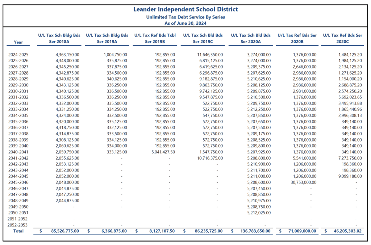The width and height of the screenshot is (371, 245).
Task: Select the 2035-2036 year row label
Action: [18, 122]
